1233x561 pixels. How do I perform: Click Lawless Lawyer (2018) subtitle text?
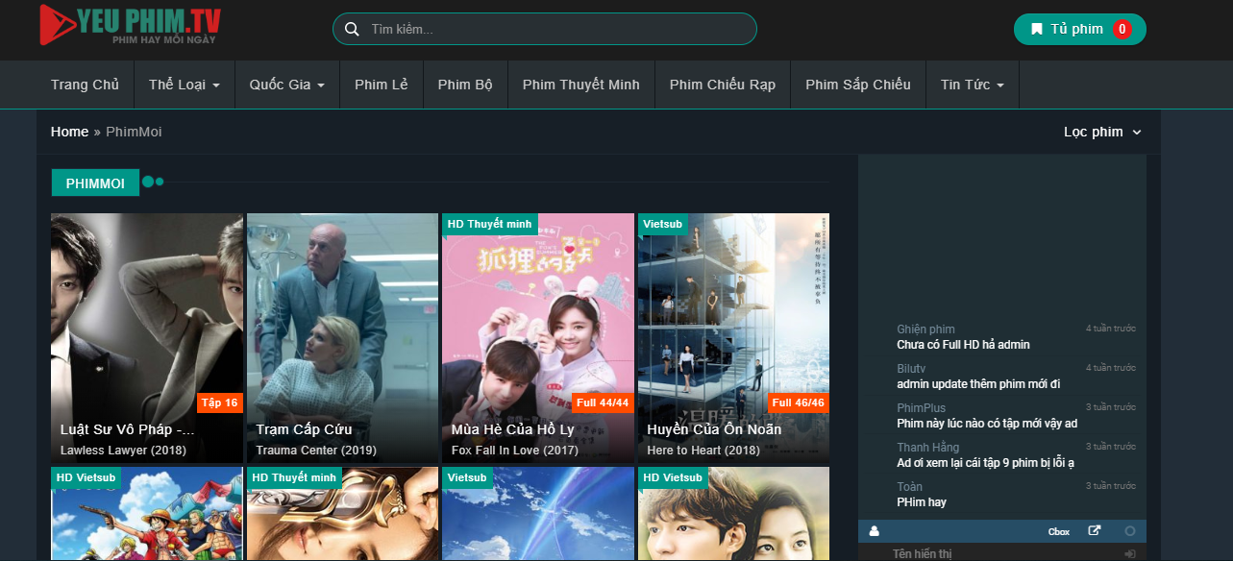click(x=123, y=451)
